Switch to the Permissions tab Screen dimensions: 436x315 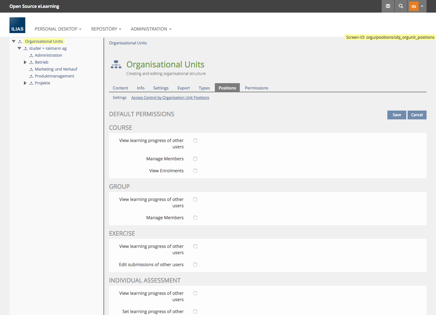click(256, 88)
